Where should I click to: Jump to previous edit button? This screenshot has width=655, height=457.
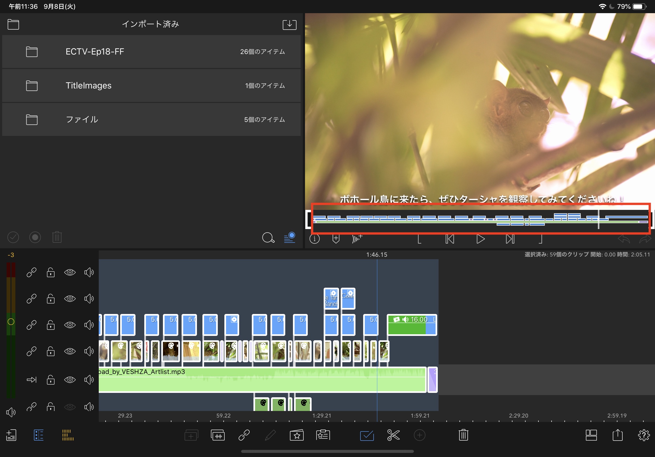click(x=450, y=239)
